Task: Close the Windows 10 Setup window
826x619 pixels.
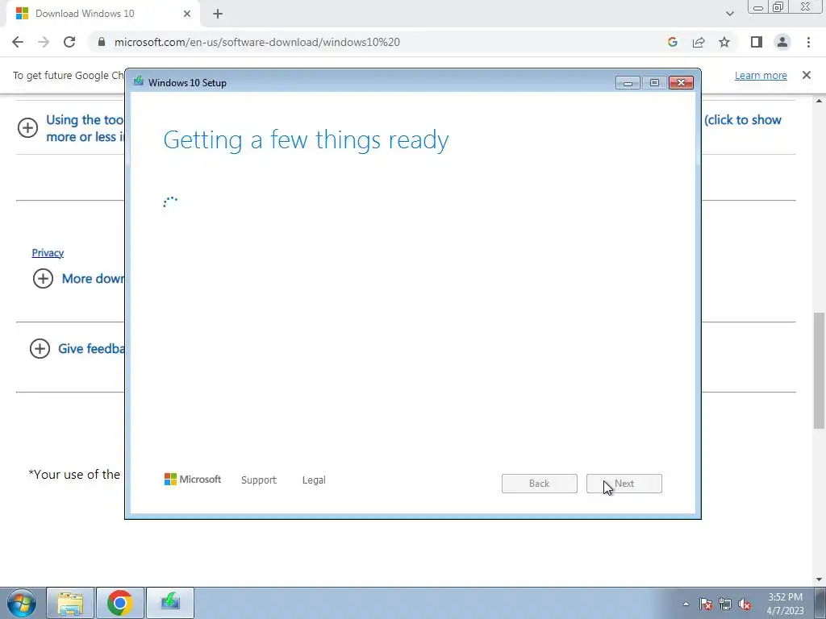Action: click(681, 83)
